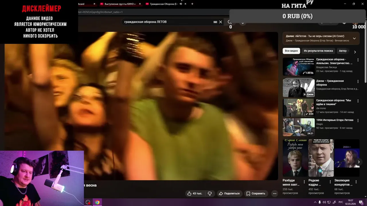Open the on-screen keyboard icon in search box
The image size is (367, 206).
tap(215, 22)
